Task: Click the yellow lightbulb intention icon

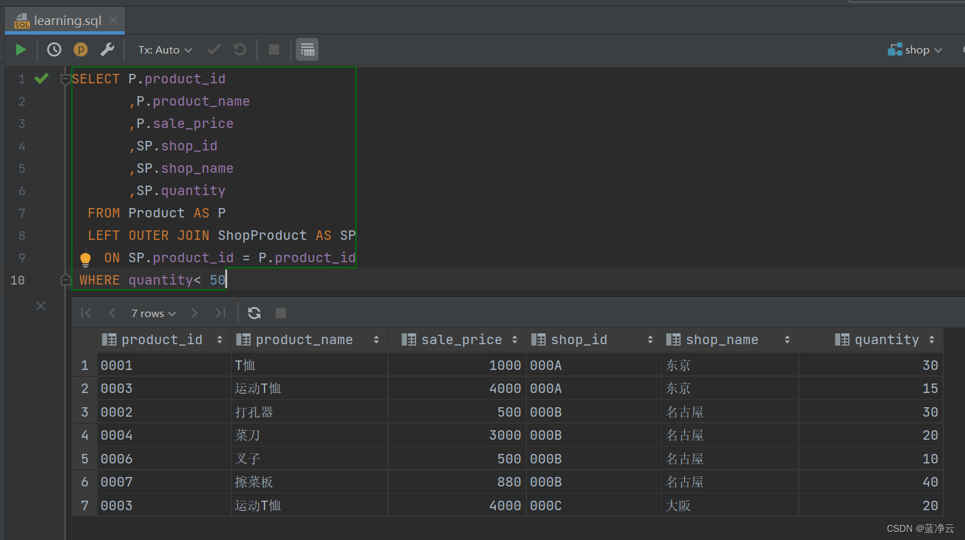Action: coord(85,259)
